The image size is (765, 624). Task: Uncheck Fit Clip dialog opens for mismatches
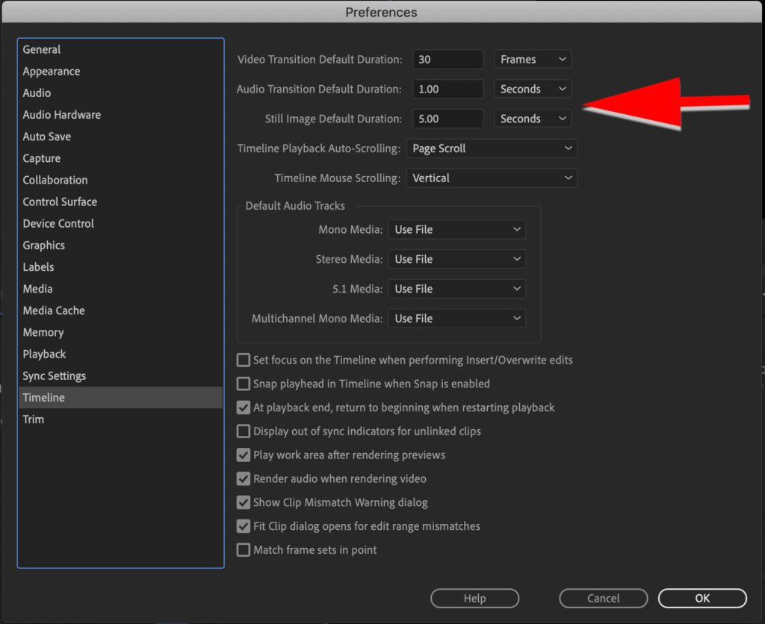pos(243,526)
